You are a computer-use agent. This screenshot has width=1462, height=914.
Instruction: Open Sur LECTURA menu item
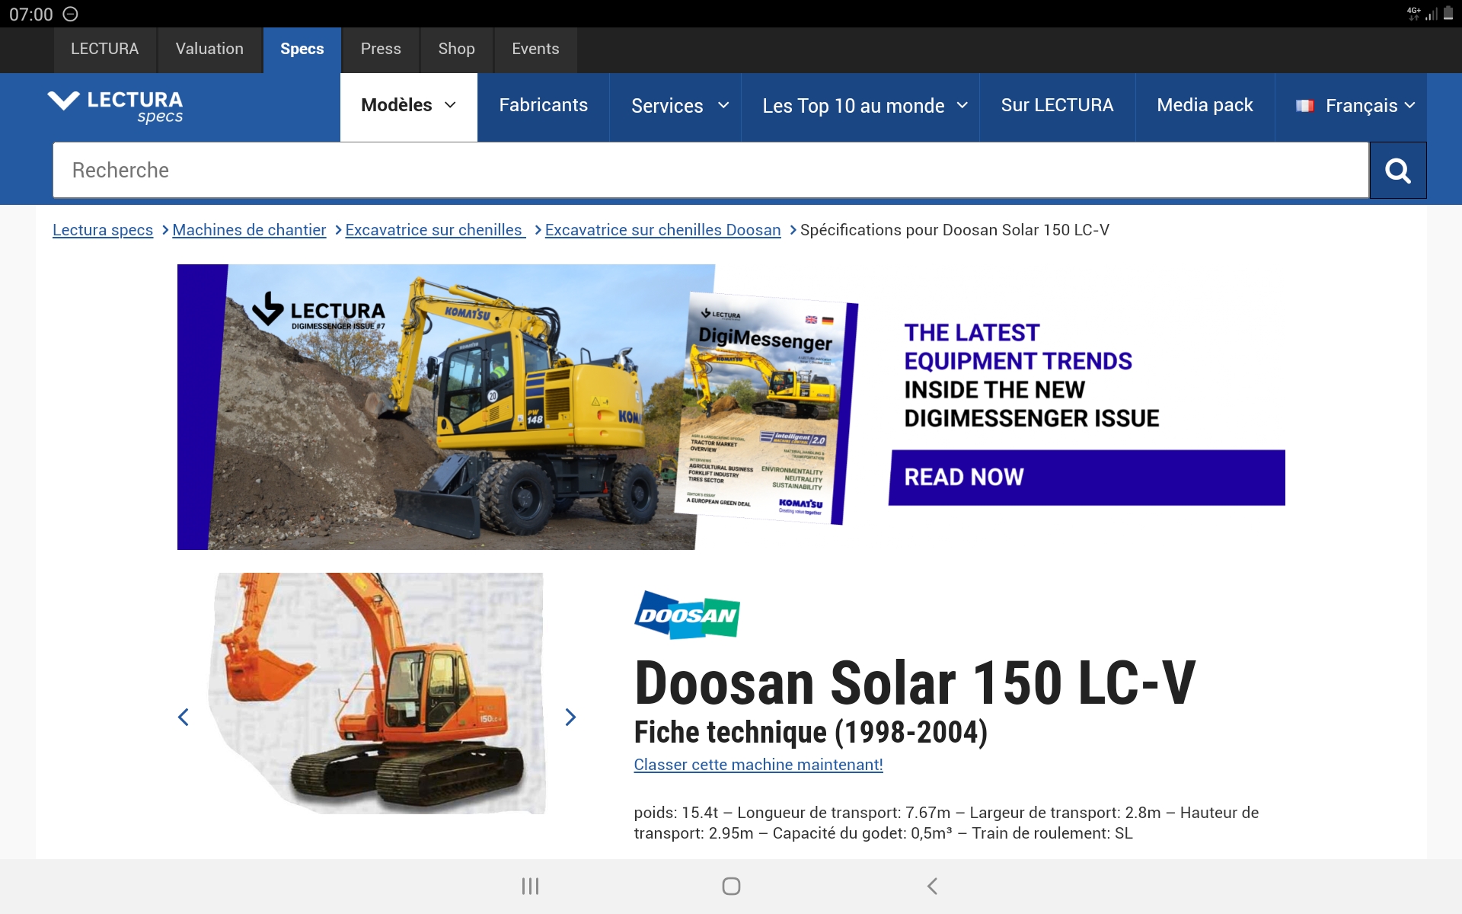coord(1057,106)
